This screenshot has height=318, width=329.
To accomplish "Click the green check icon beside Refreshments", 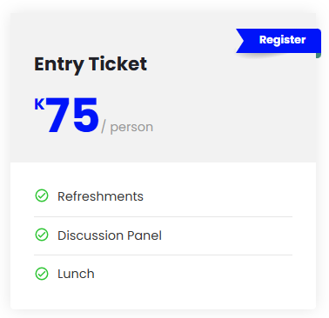I will click(x=42, y=195).
